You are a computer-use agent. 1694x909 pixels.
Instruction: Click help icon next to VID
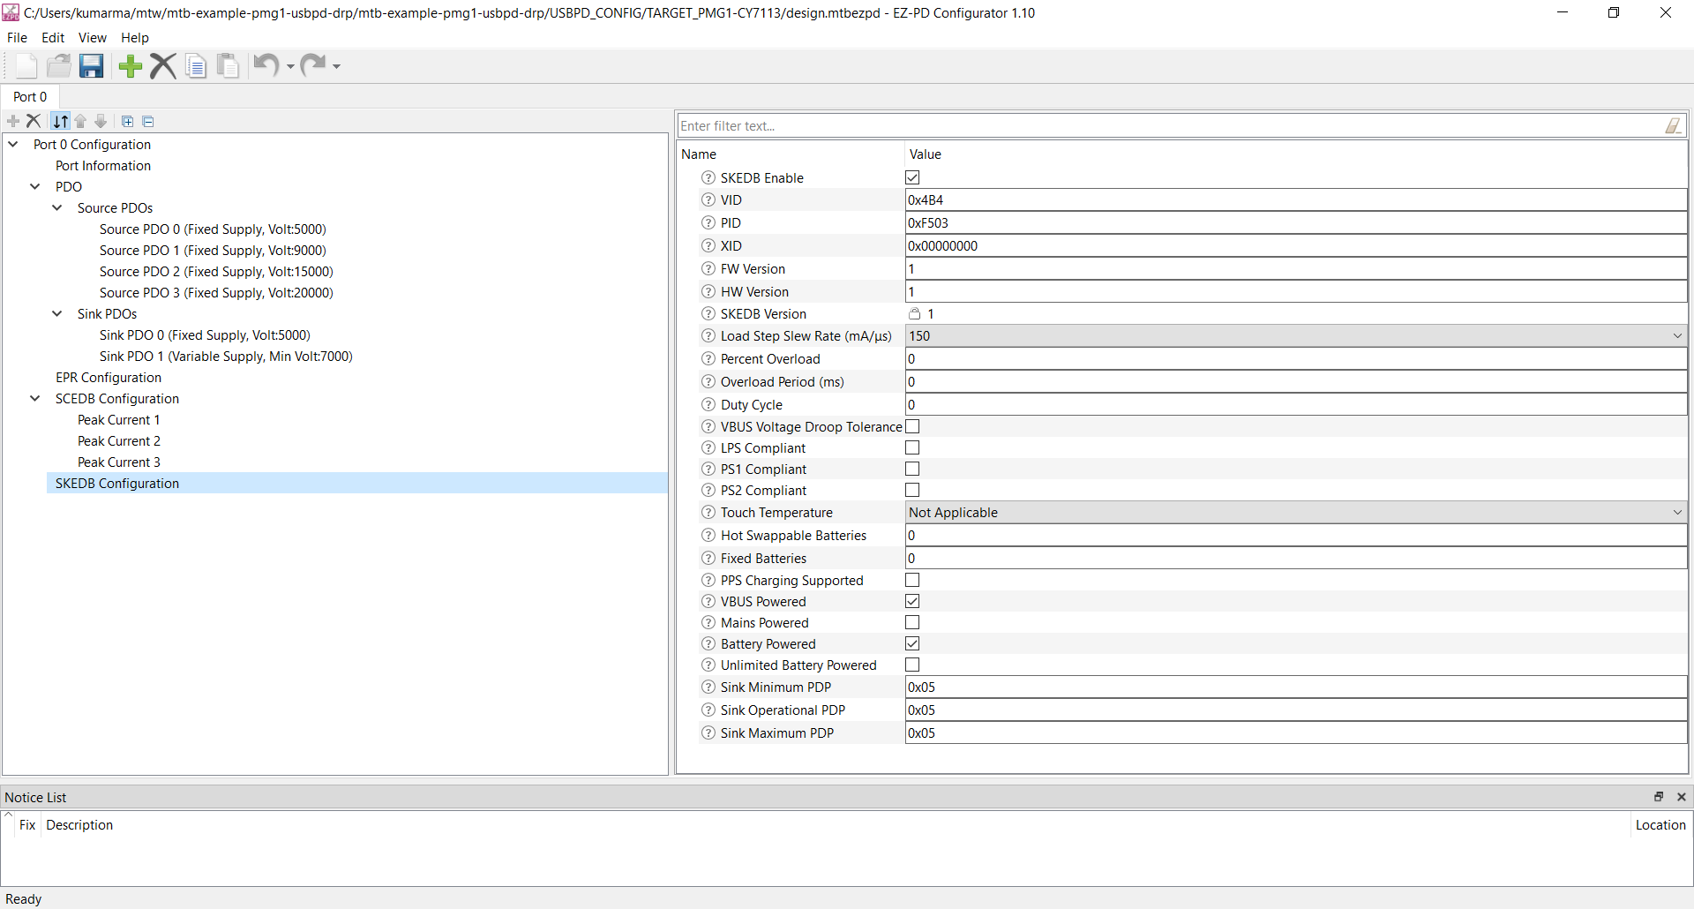[x=708, y=200]
